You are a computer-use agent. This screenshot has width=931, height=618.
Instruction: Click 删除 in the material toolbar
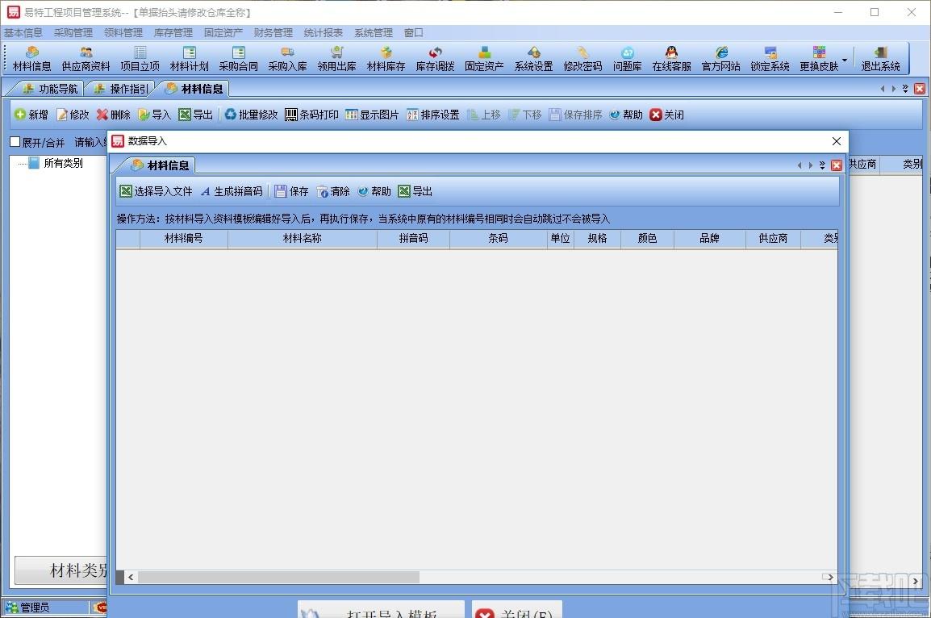point(114,115)
